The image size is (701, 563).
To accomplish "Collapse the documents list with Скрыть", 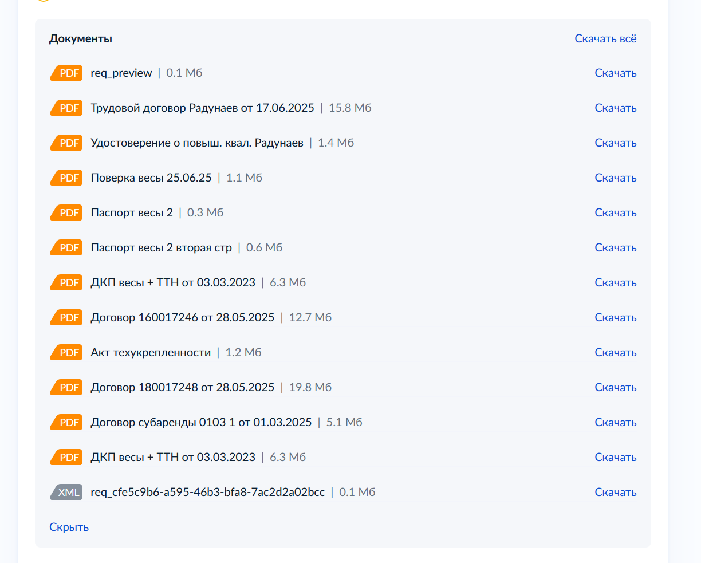I will 69,527.
